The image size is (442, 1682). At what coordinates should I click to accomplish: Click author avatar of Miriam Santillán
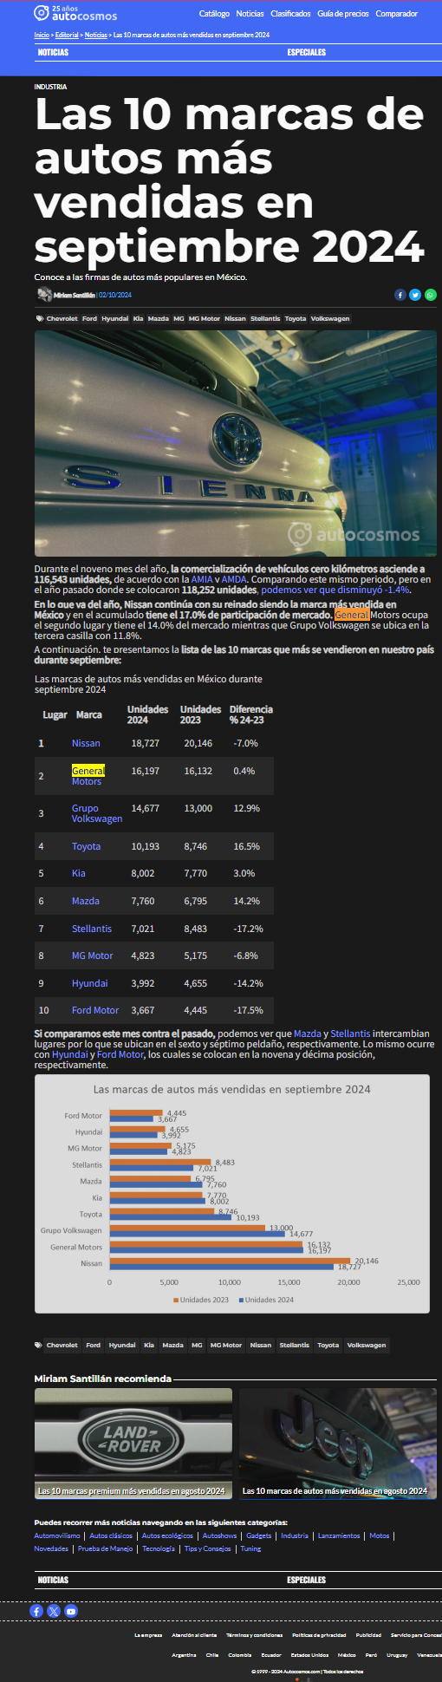click(x=43, y=295)
